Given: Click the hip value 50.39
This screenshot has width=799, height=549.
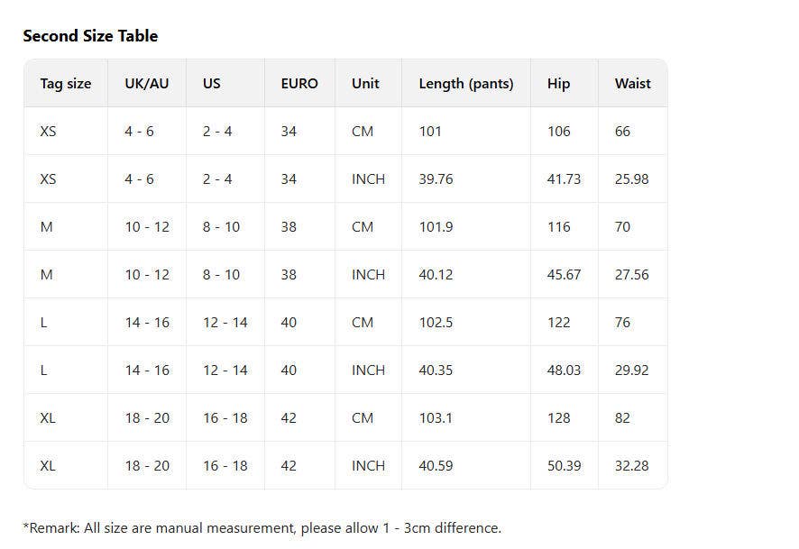Looking at the screenshot, I should [x=564, y=466].
